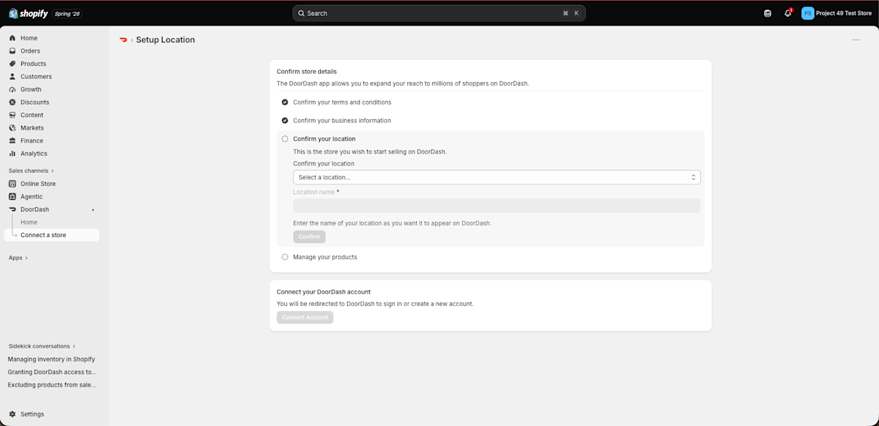Screen dimensions: 879x426
Task: Click the Search bar
Action: coord(439,13)
